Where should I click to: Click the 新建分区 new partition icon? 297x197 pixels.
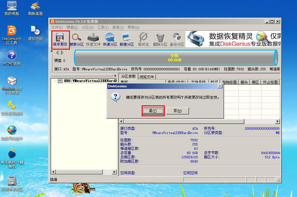pyautogui.click(x=127, y=40)
